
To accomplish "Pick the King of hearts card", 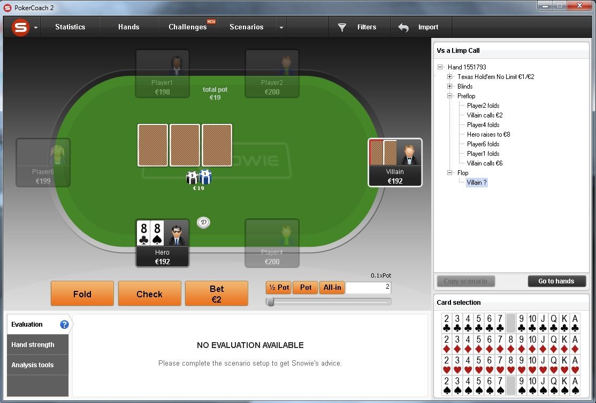I will pyautogui.click(x=564, y=365).
